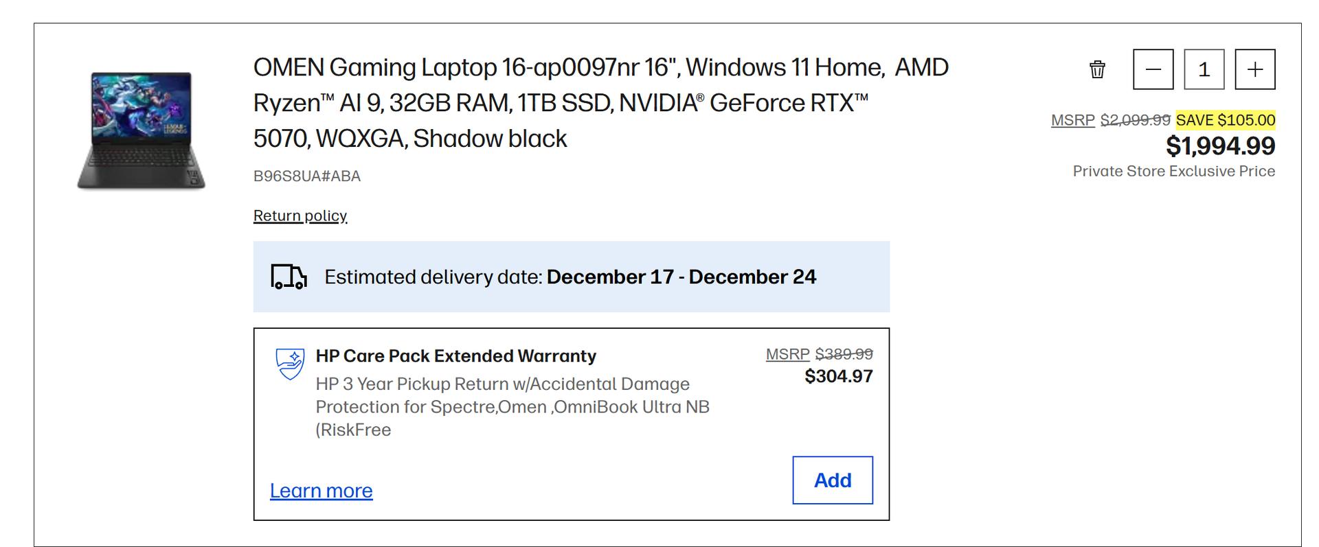
Task: Open the Return policy link
Action: (300, 216)
